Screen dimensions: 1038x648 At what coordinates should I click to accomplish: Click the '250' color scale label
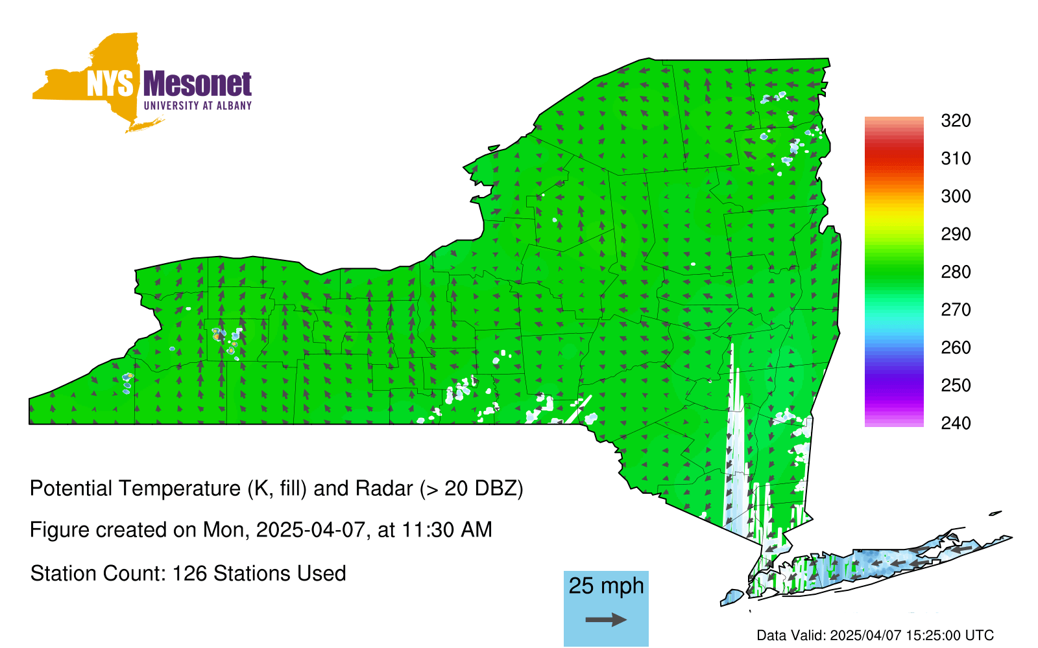click(956, 386)
